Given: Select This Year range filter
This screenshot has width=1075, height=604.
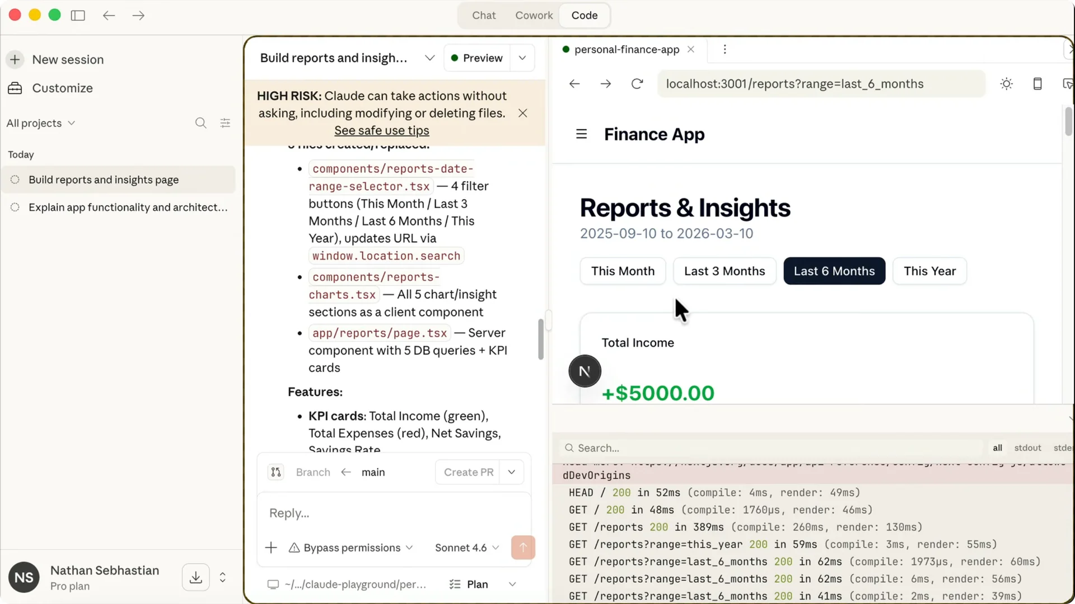Looking at the screenshot, I should click(x=929, y=271).
